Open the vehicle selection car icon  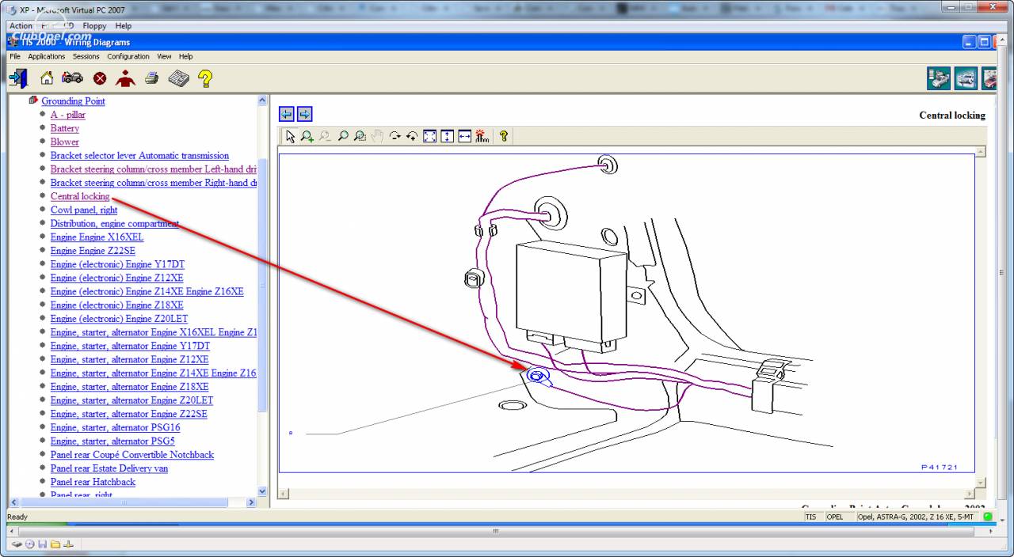(x=72, y=78)
